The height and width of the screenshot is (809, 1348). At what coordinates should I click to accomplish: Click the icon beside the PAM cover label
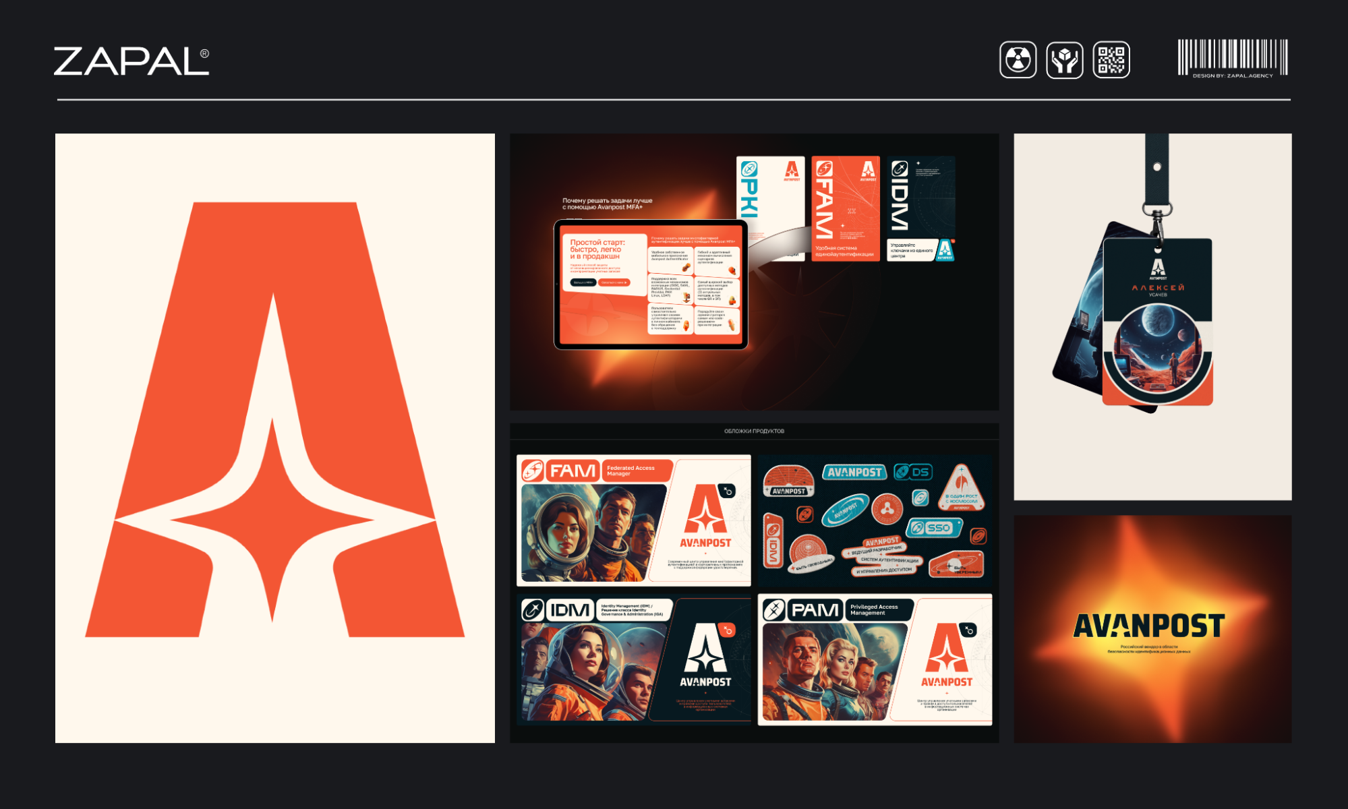(774, 610)
